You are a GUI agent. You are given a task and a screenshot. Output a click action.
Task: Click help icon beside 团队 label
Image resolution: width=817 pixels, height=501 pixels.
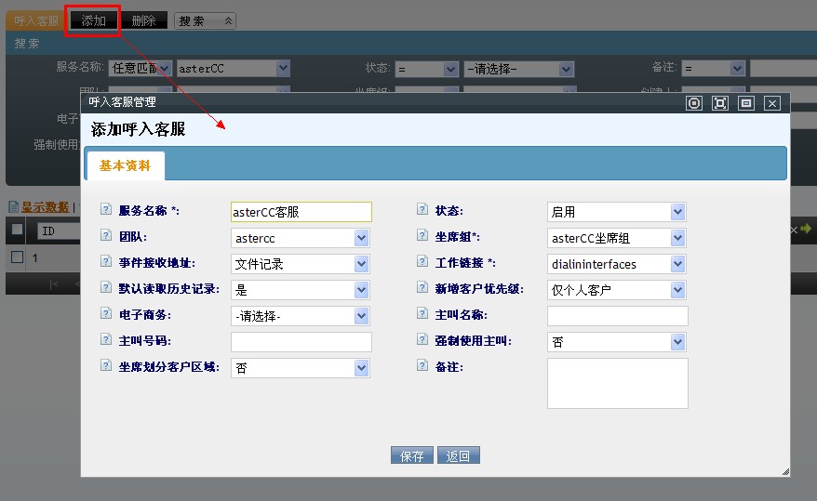pos(106,237)
